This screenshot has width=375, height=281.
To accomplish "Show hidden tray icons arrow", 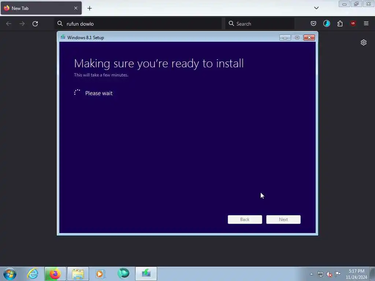I will (x=311, y=274).
